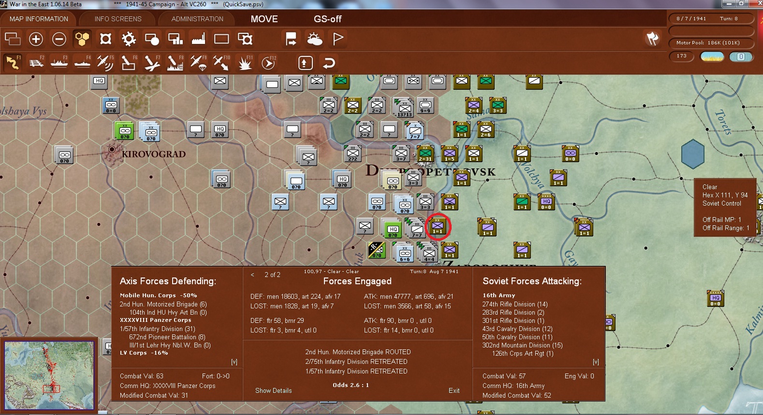
Task: Click the 8/7/1941 Turn 8 date bar
Action: pos(711,18)
